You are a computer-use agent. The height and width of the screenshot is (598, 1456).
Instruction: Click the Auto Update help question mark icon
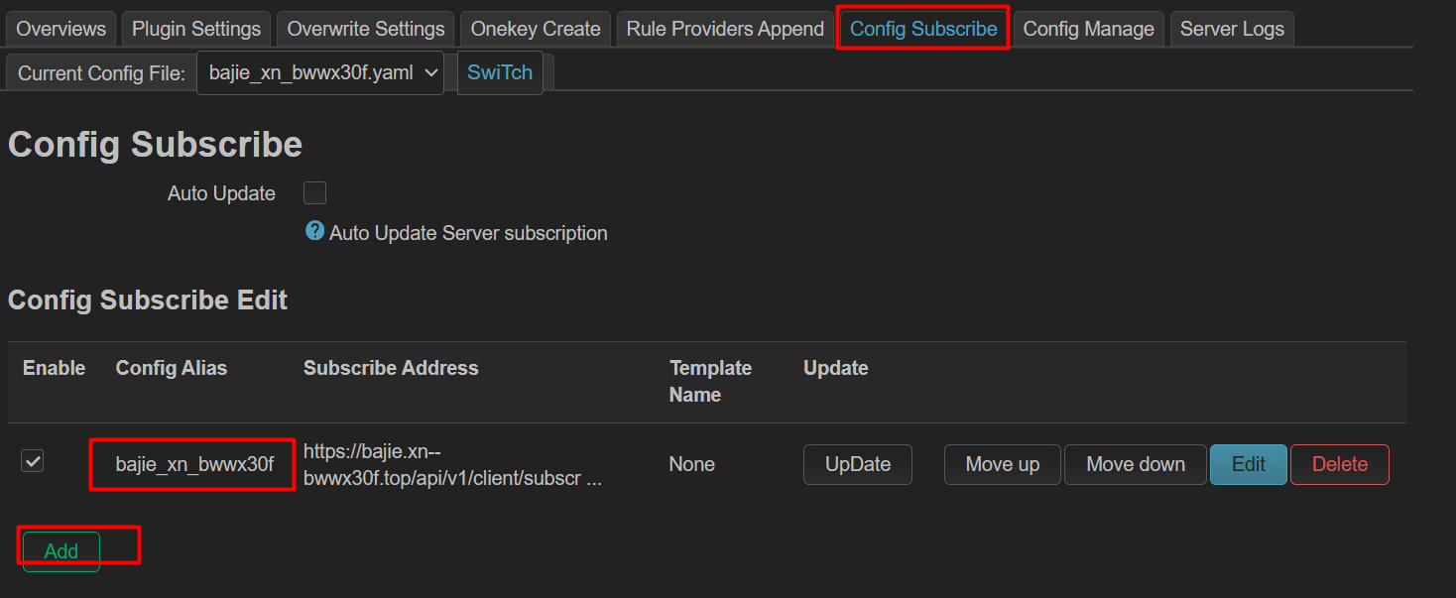314,231
